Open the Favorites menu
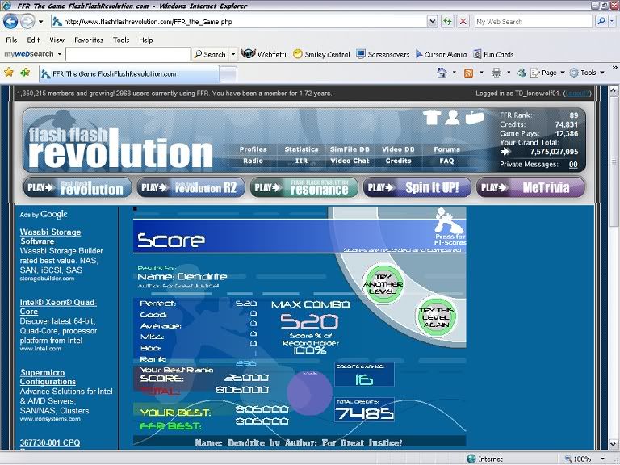Image resolution: width=620 pixels, height=465 pixels. point(88,40)
